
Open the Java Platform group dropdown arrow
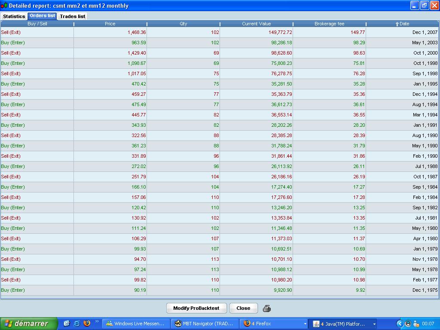374,324
